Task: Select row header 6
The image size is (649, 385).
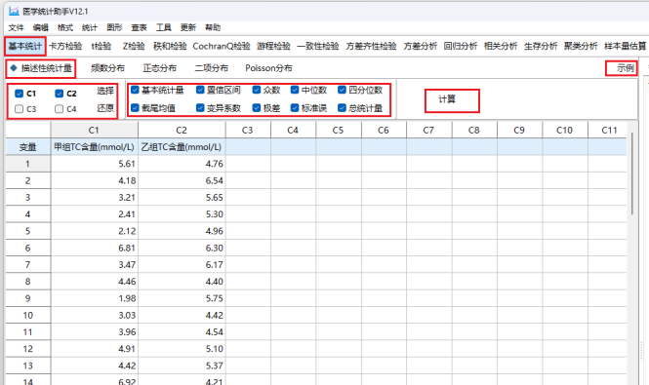Action: point(27,248)
